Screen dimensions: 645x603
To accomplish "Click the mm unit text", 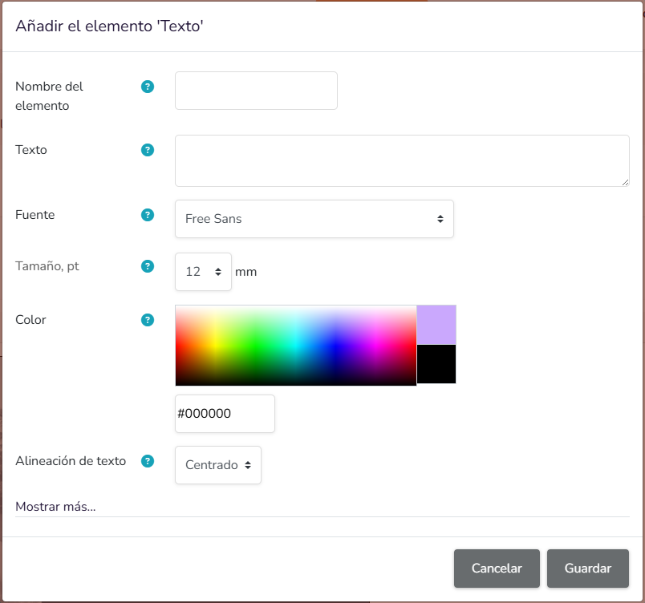I will coord(245,272).
